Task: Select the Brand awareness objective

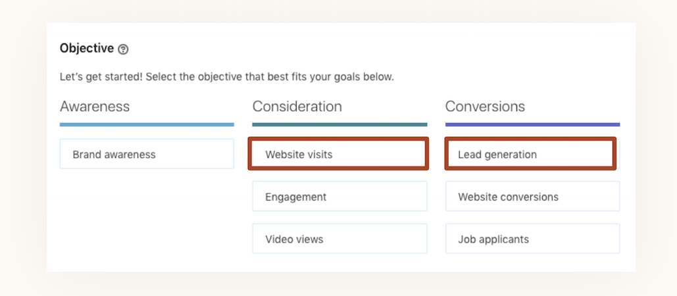Action: click(x=147, y=155)
